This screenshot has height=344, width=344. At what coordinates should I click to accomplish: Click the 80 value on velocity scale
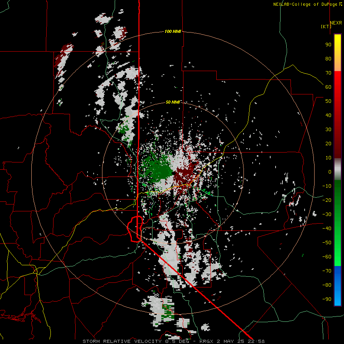point(328,58)
